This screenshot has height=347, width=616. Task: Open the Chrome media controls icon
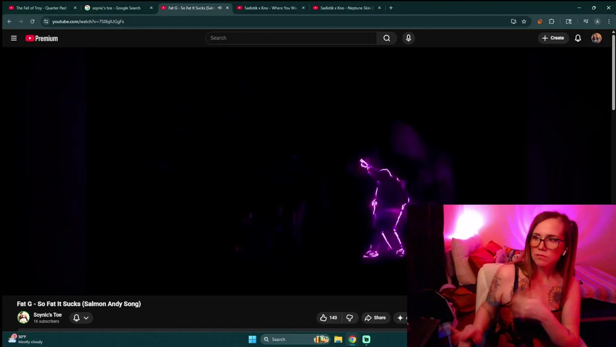(586, 21)
